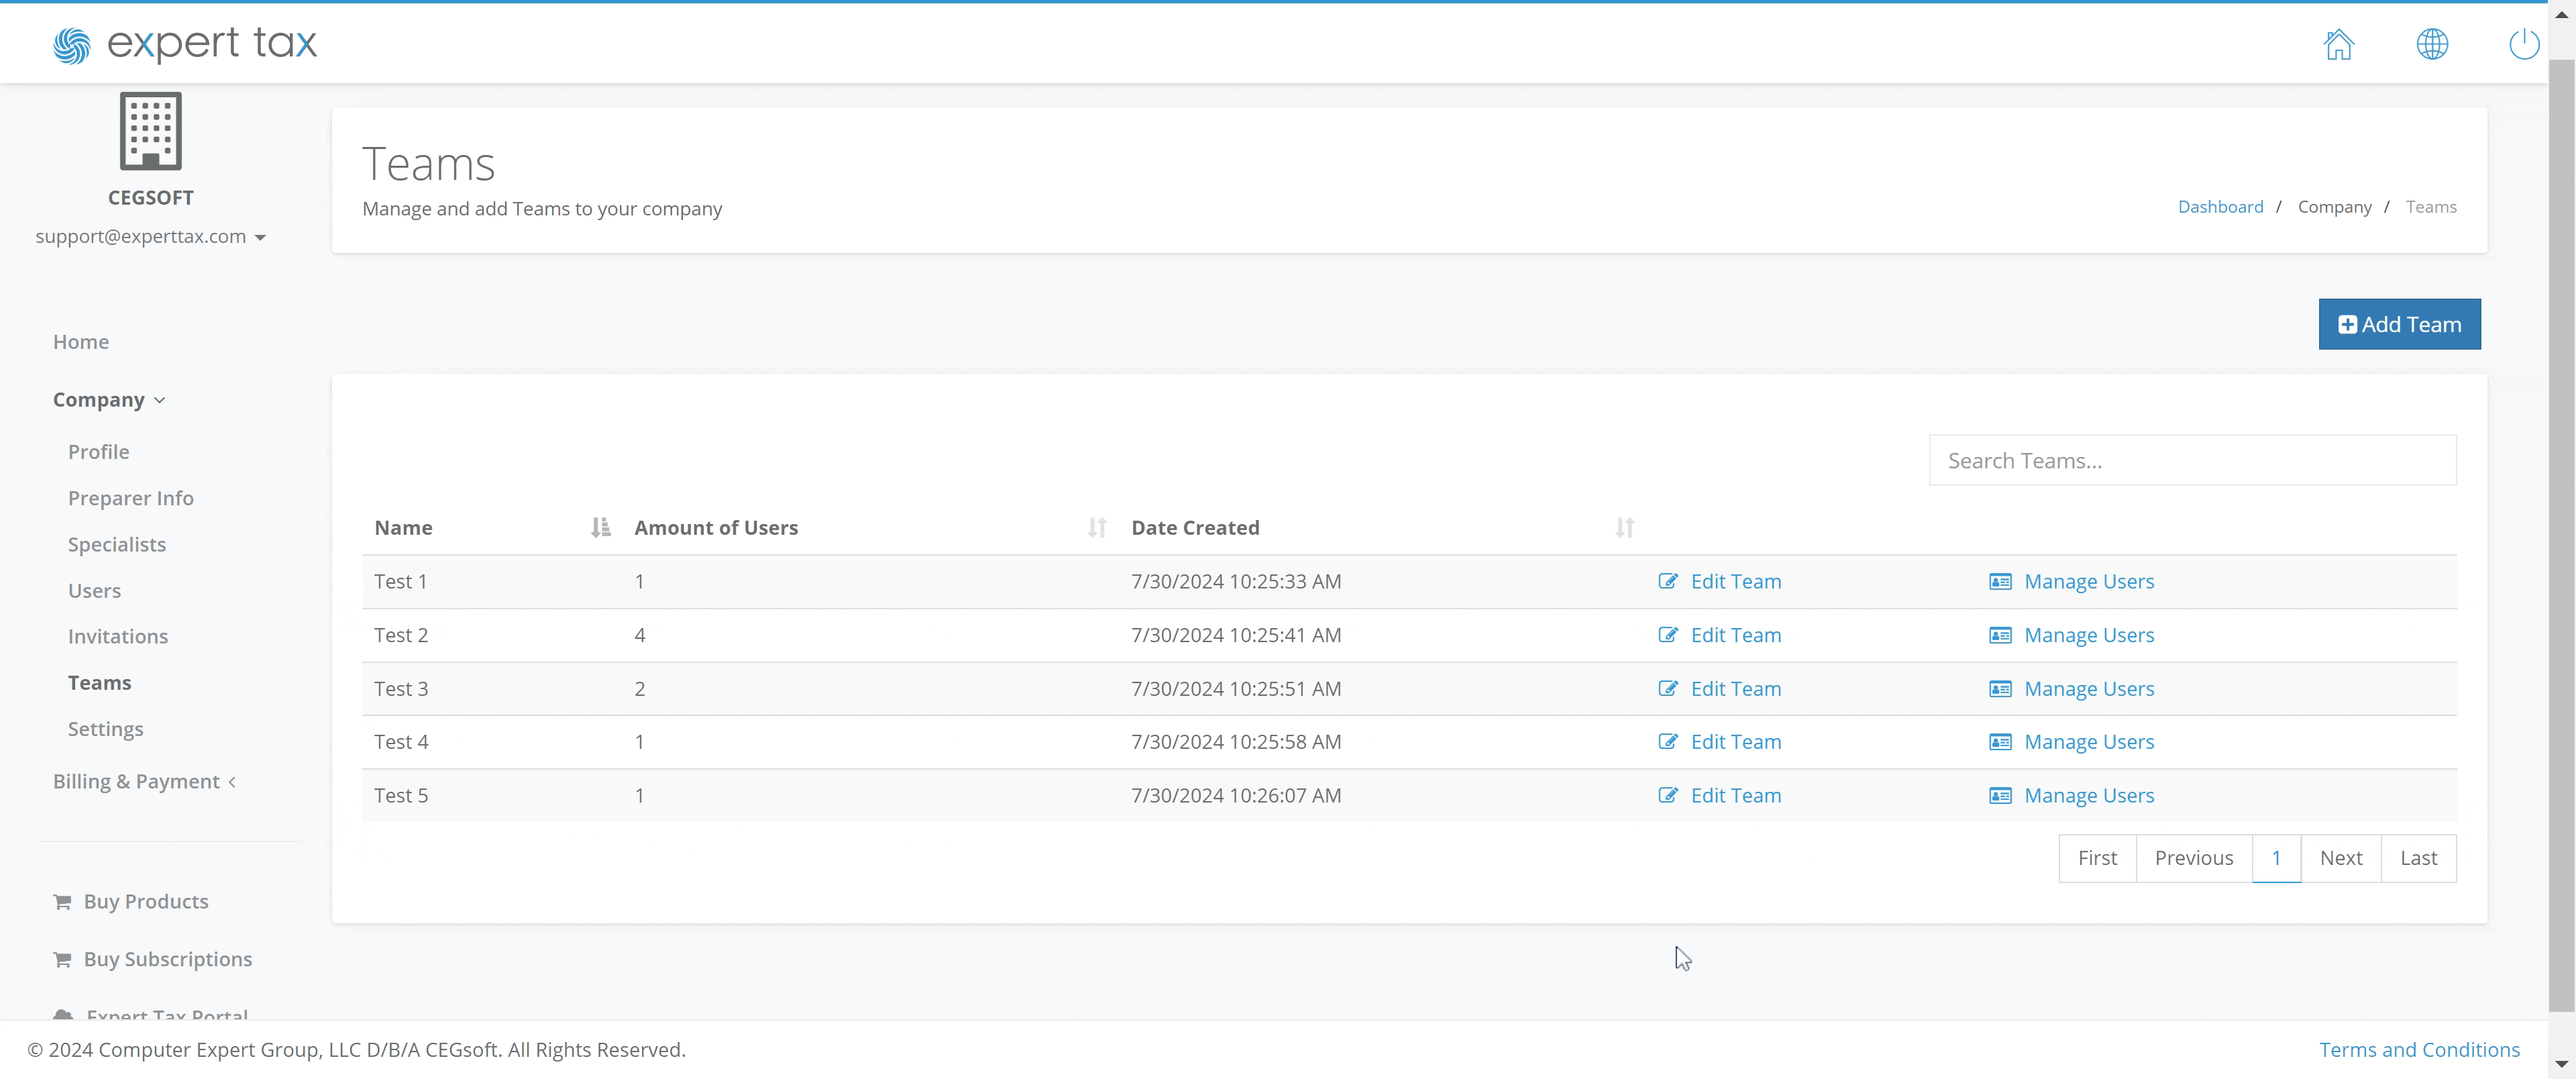Sort table by Name column icon
2576x1079 pixels.
pyautogui.click(x=600, y=527)
